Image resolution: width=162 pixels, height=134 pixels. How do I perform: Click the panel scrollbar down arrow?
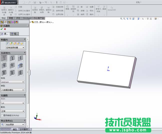(28, 126)
